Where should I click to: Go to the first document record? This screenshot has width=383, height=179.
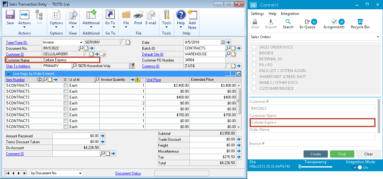[x=8, y=173]
